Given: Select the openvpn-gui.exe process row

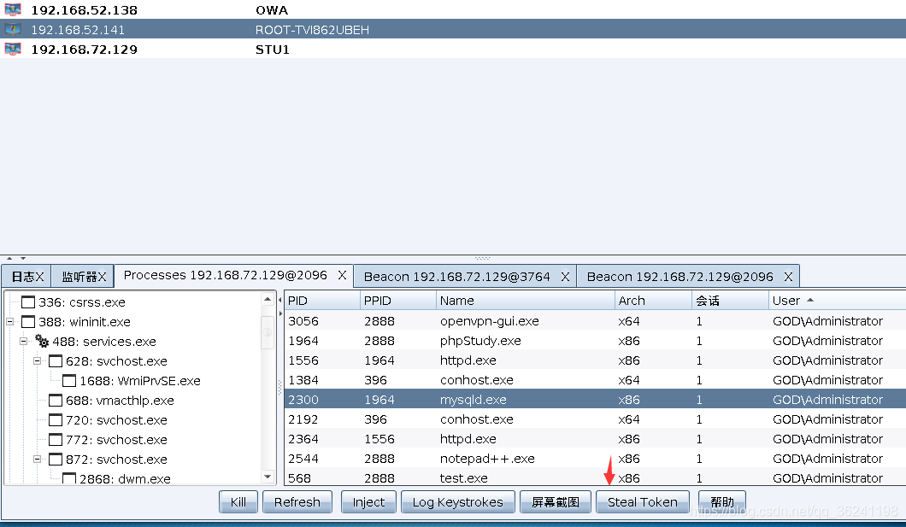Looking at the screenshot, I should tap(595, 321).
